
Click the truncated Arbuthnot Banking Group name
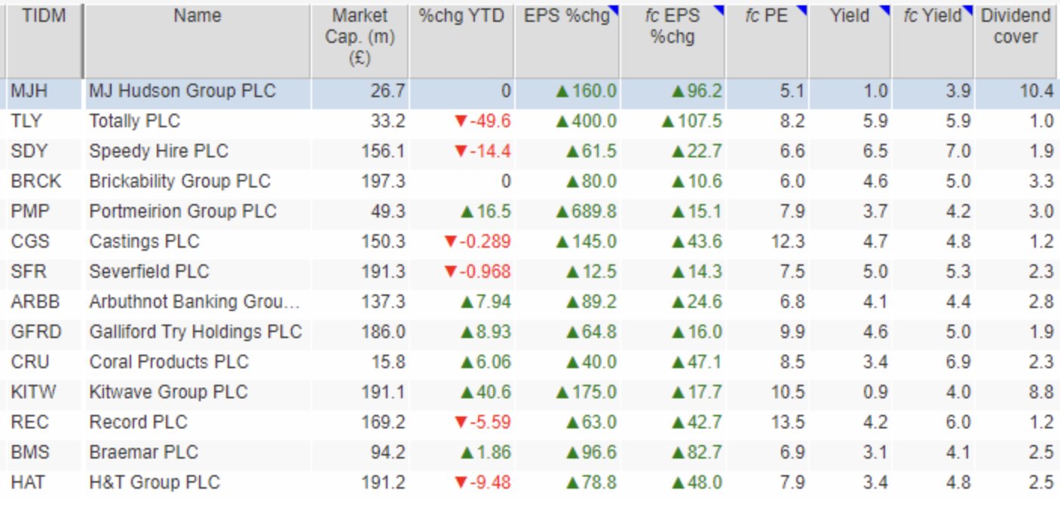195,302
